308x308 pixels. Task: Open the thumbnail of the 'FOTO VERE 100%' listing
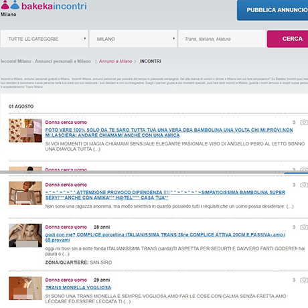click(25, 131)
